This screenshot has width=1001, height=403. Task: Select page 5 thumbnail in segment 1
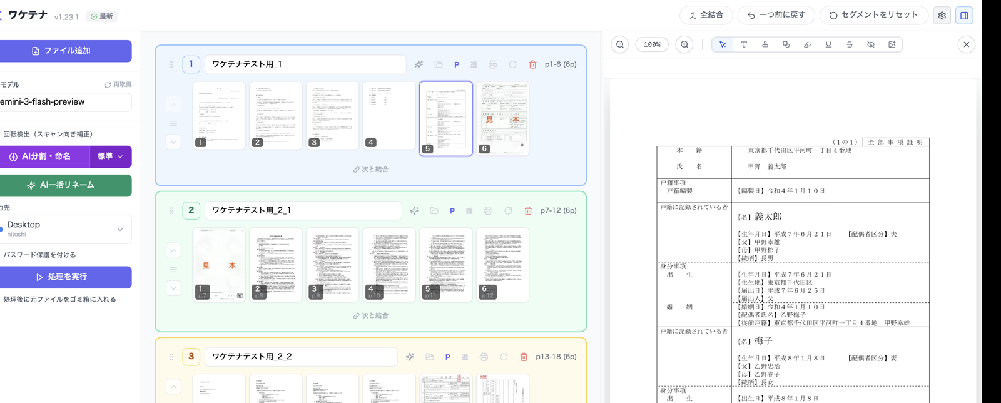(446, 118)
